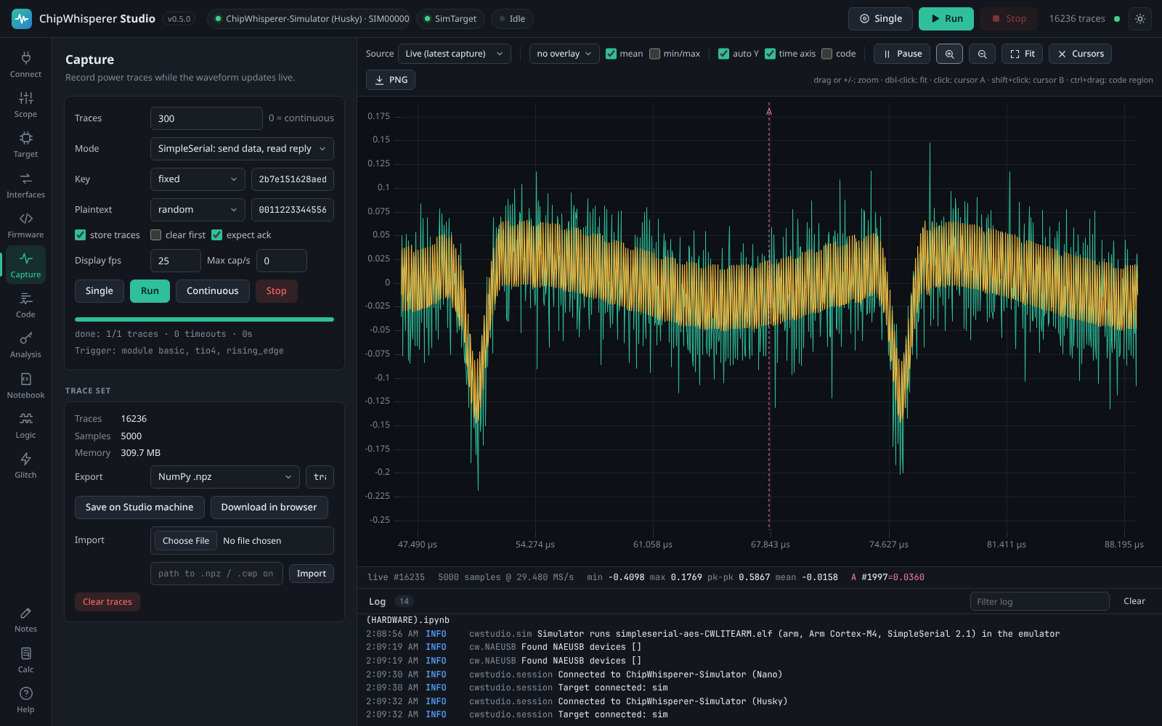Download the waveform as PNG

click(391, 80)
